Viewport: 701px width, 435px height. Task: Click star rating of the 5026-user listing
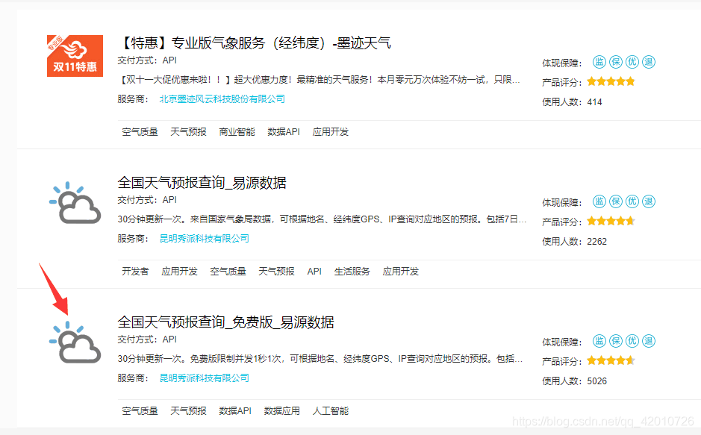(611, 360)
